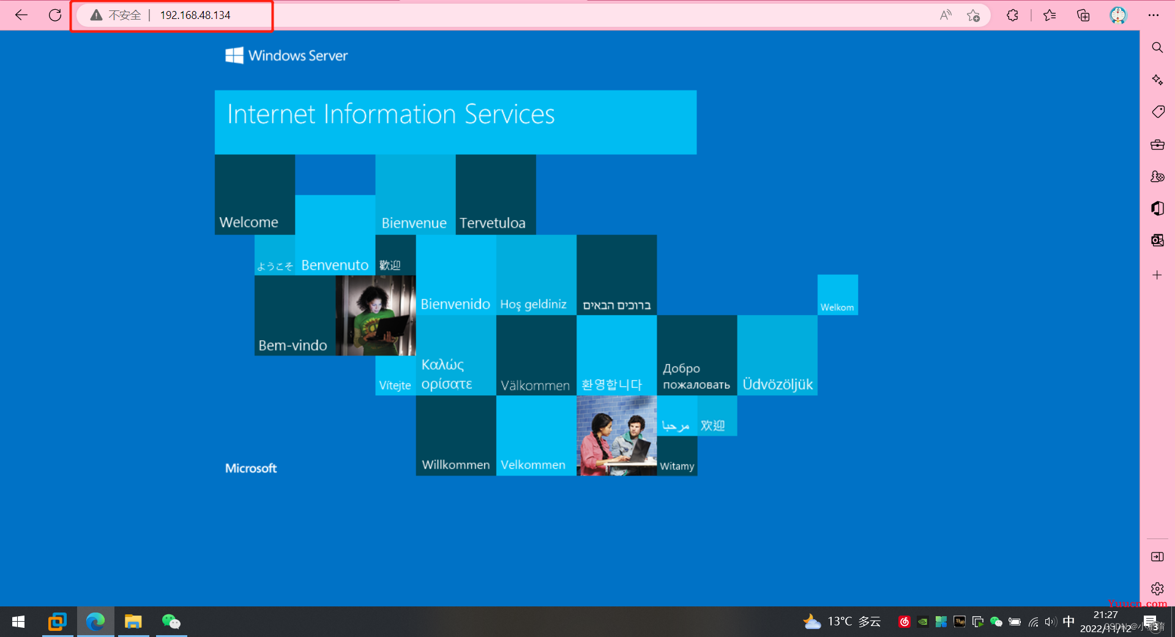Select the Microsoft Edge taskbar icon
The height and width of the screenshot is (637, 1175).
pyautogui.click(x=95, y=622)
